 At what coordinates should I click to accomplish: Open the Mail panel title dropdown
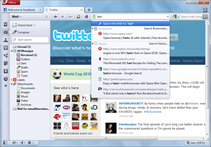[16, 17]
